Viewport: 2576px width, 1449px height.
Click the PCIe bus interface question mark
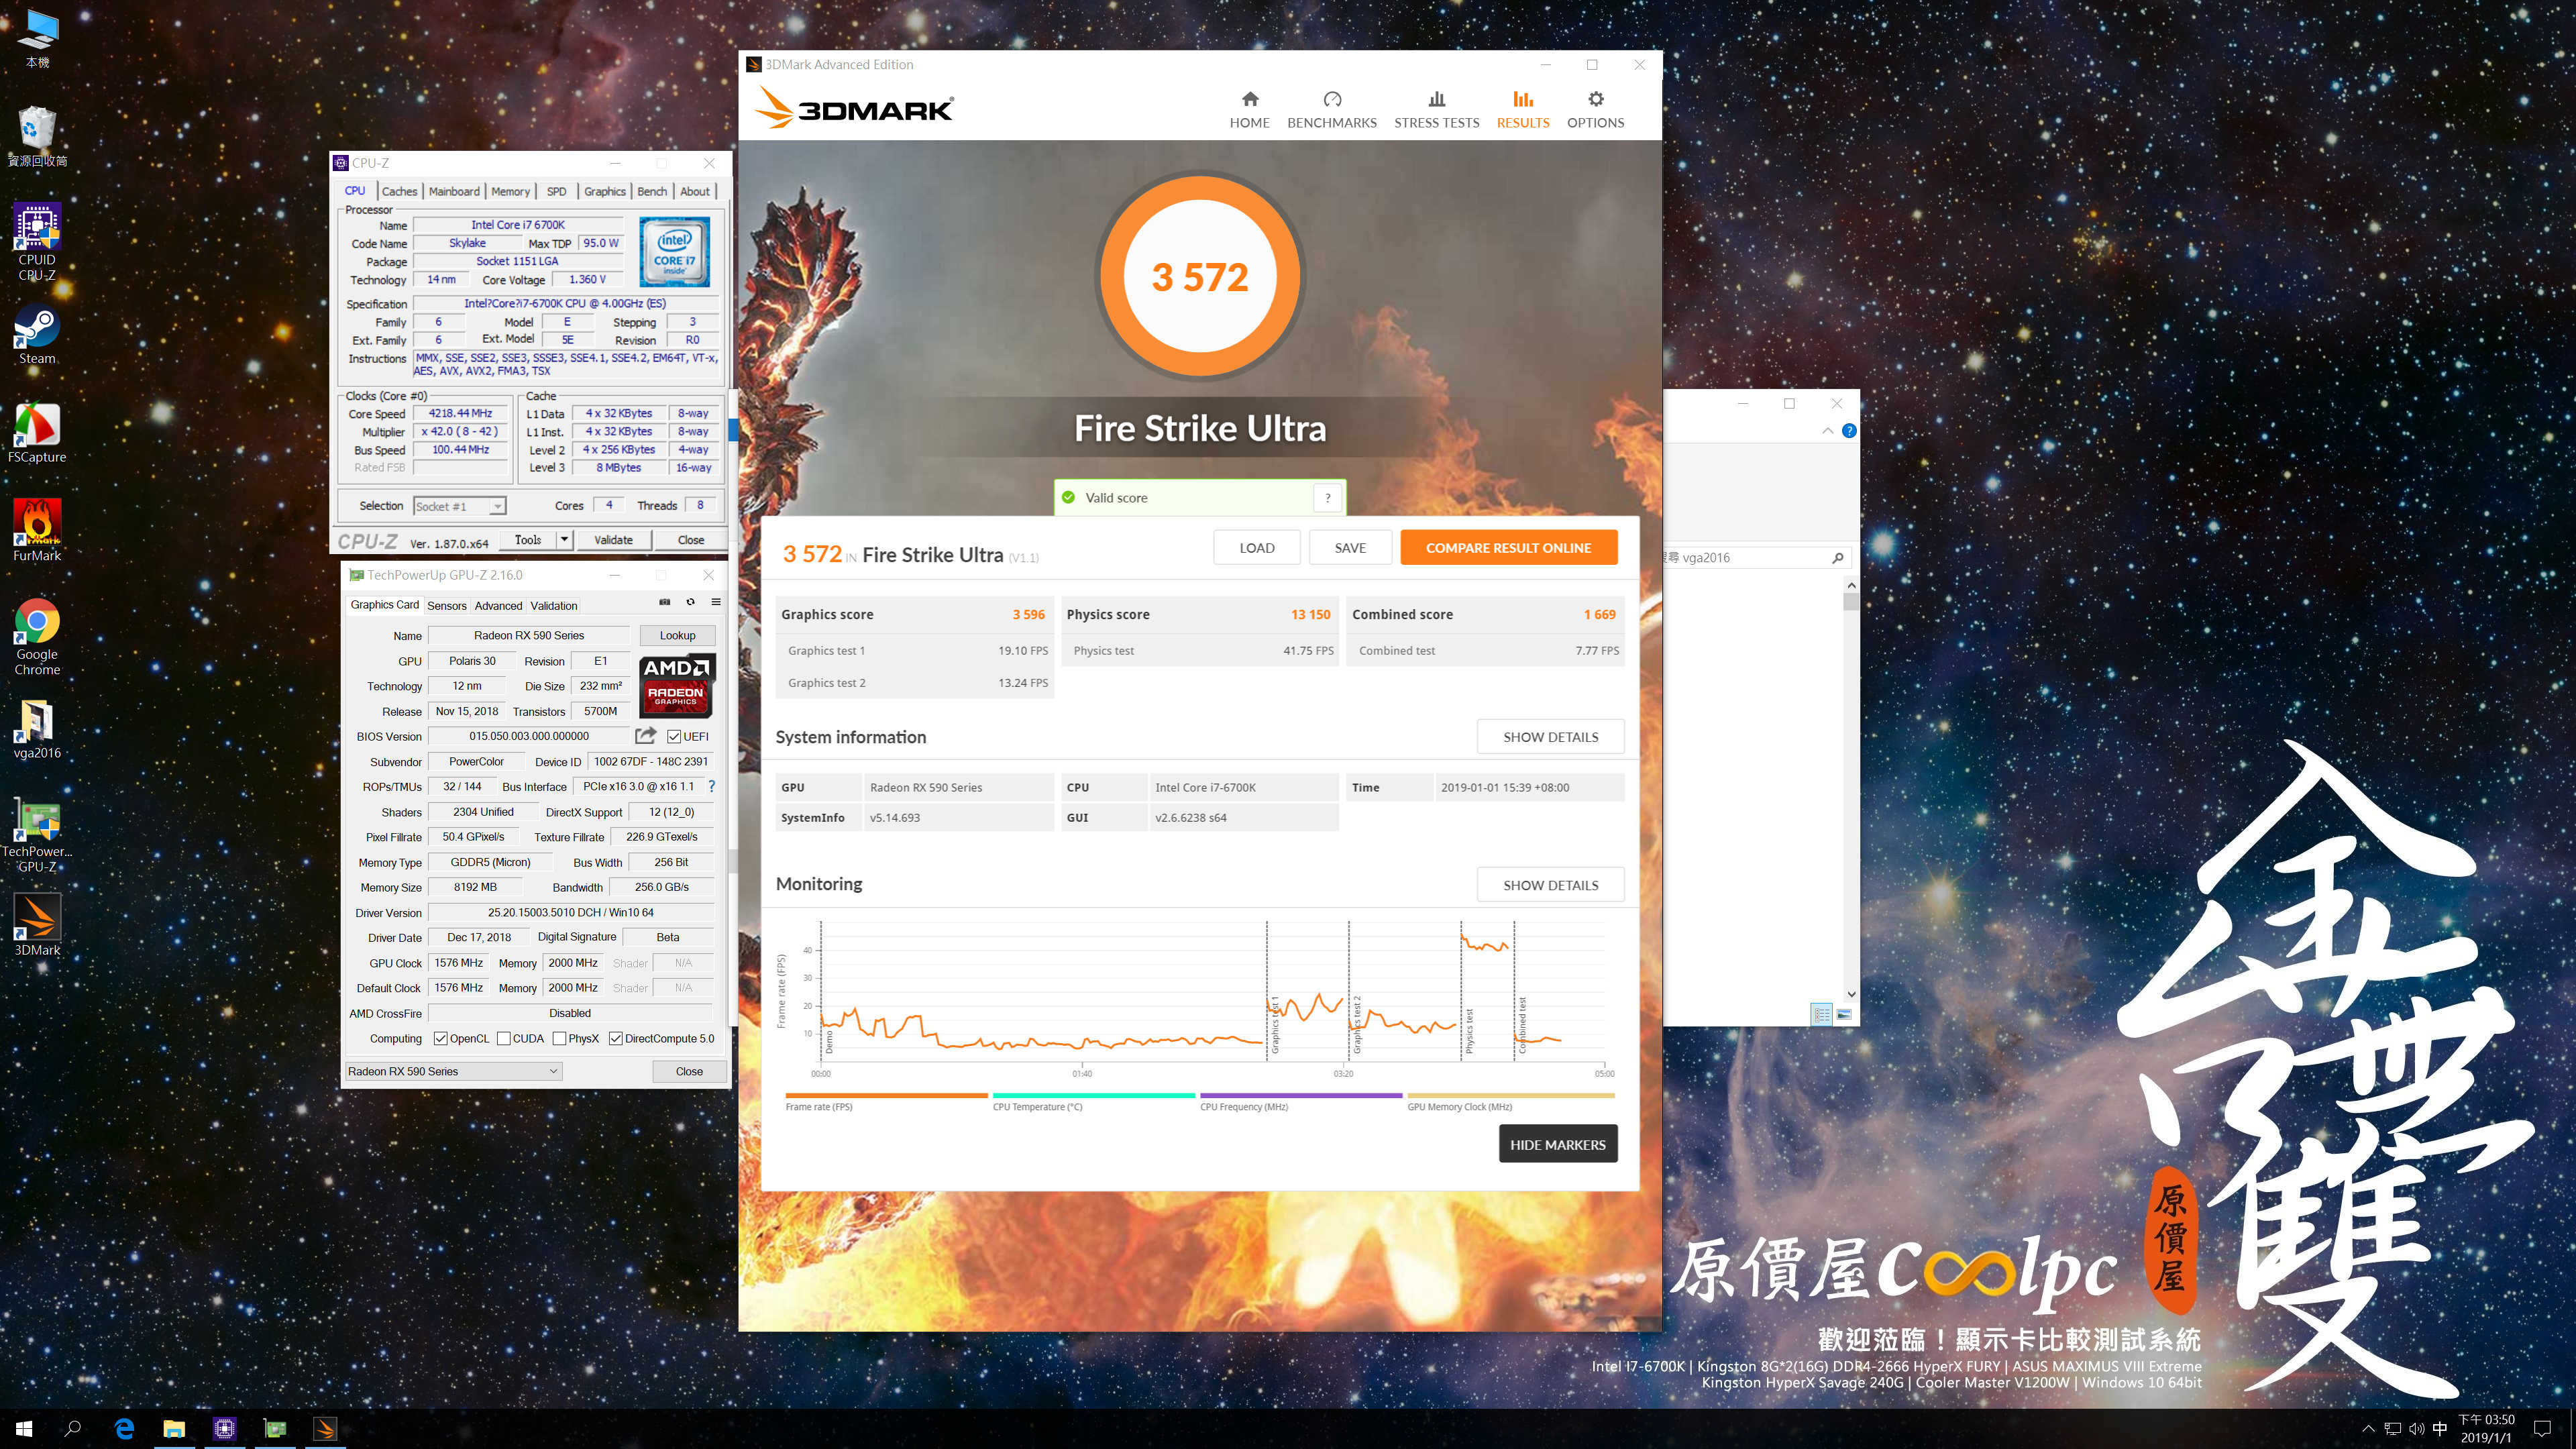pyautogui.click(x=711, y=787)
